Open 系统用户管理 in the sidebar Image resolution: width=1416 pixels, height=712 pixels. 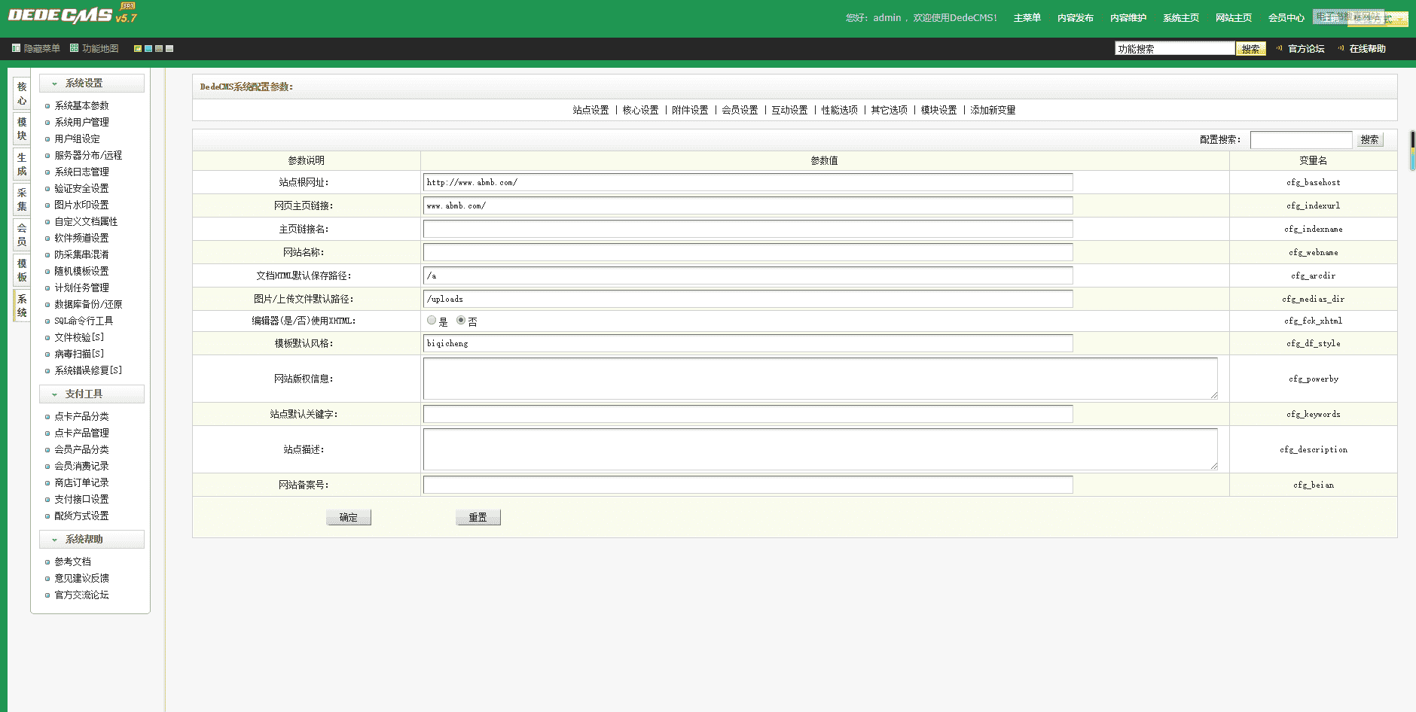[81, 123]
